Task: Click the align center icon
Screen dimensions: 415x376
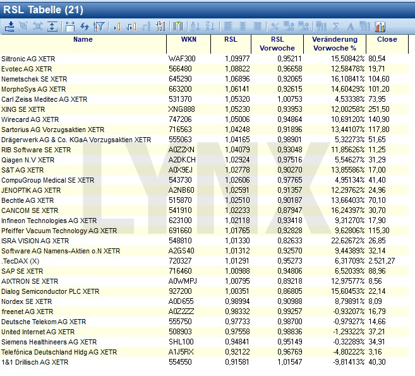Action: [x=243, y=27]
